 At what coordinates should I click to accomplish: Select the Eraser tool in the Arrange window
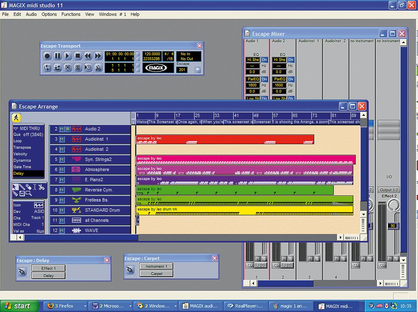tap(28, 186)
